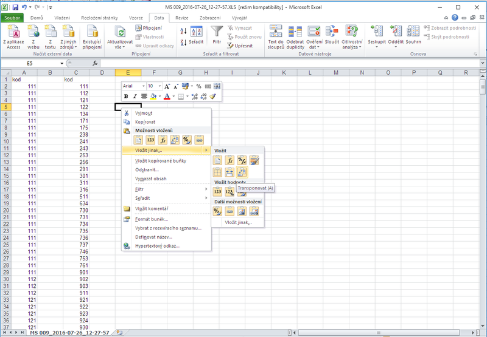Open the Name Box dropdown arrow
The image size is (487, 337).
click(x=62, y=63)
